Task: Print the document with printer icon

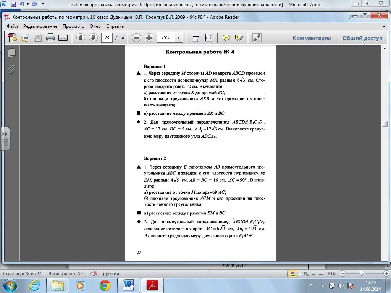Action: coord(50,38)
